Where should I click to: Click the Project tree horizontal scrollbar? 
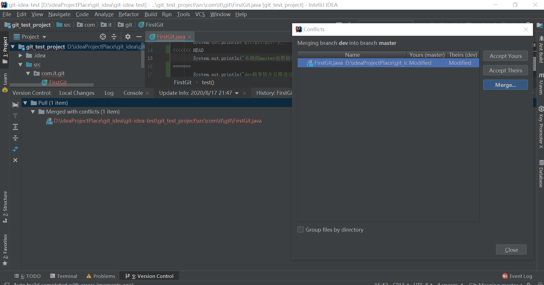pos(52,85)
